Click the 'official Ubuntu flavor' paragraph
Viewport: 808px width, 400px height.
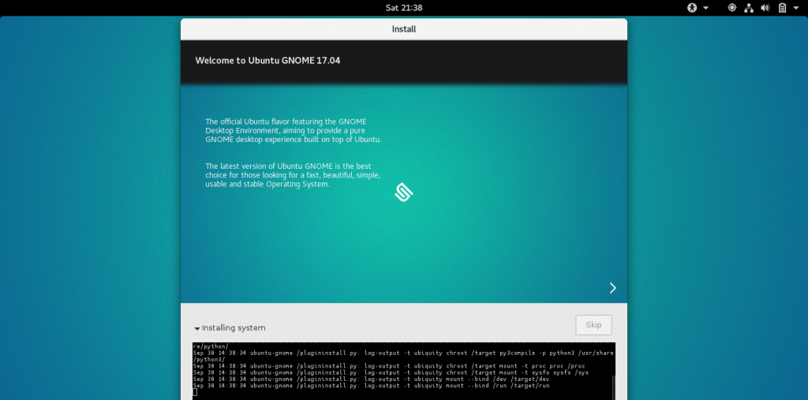pyautogui.click(x=294, y=130)
